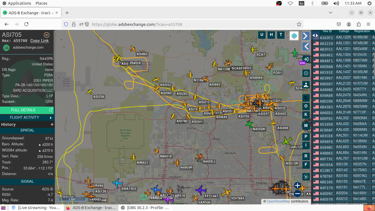Switch to Live streaming YouTube taskbar window
Image resolution: width=375 pixels, height=211 pixels.
click(36, 208)
